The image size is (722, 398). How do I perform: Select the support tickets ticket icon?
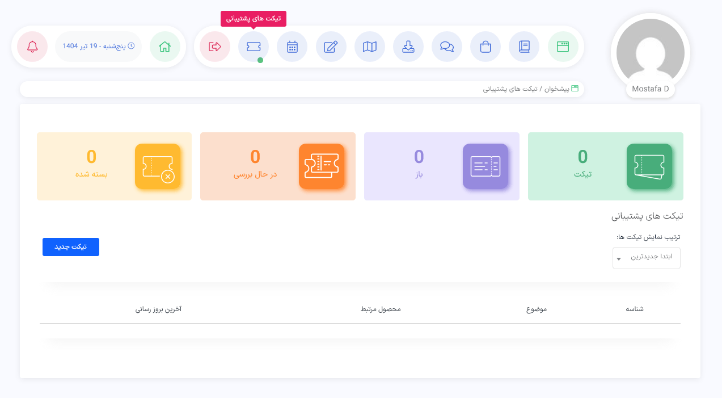coord(253,47)
